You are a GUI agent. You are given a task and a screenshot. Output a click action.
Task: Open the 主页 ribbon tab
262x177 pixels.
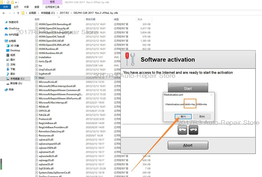(x=16, y=7)
